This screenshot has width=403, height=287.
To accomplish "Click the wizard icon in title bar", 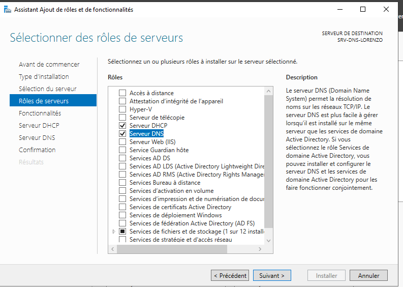I will click(7, 9).
